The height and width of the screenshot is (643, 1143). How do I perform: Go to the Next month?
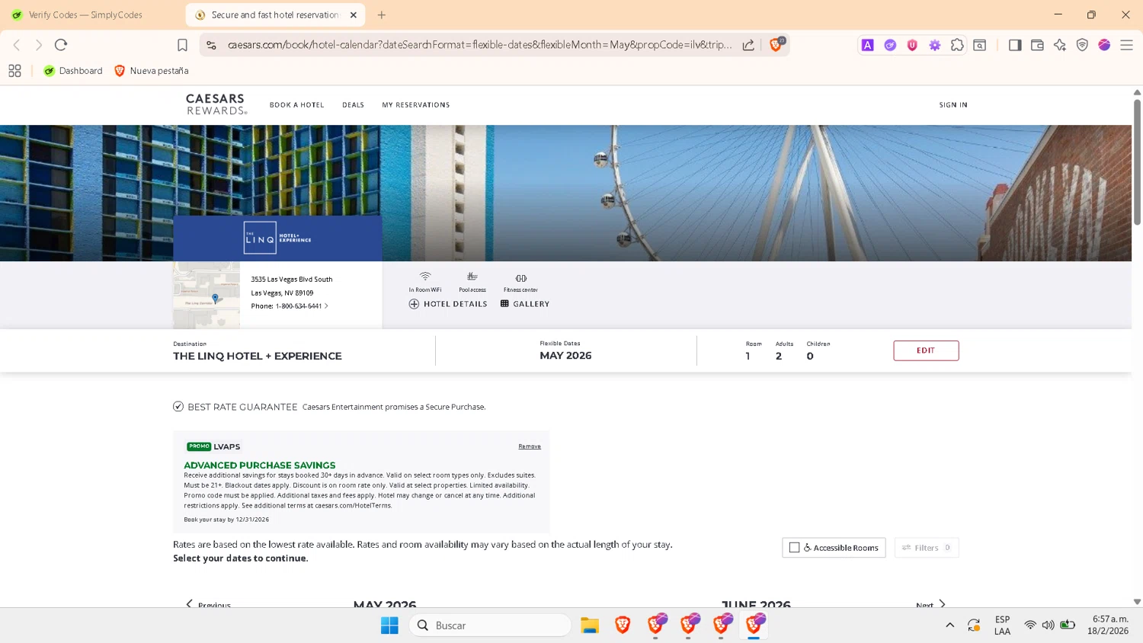(x=930, y=605)
